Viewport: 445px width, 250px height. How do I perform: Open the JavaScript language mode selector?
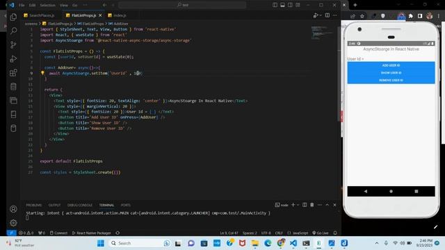(x=298, y=233)
